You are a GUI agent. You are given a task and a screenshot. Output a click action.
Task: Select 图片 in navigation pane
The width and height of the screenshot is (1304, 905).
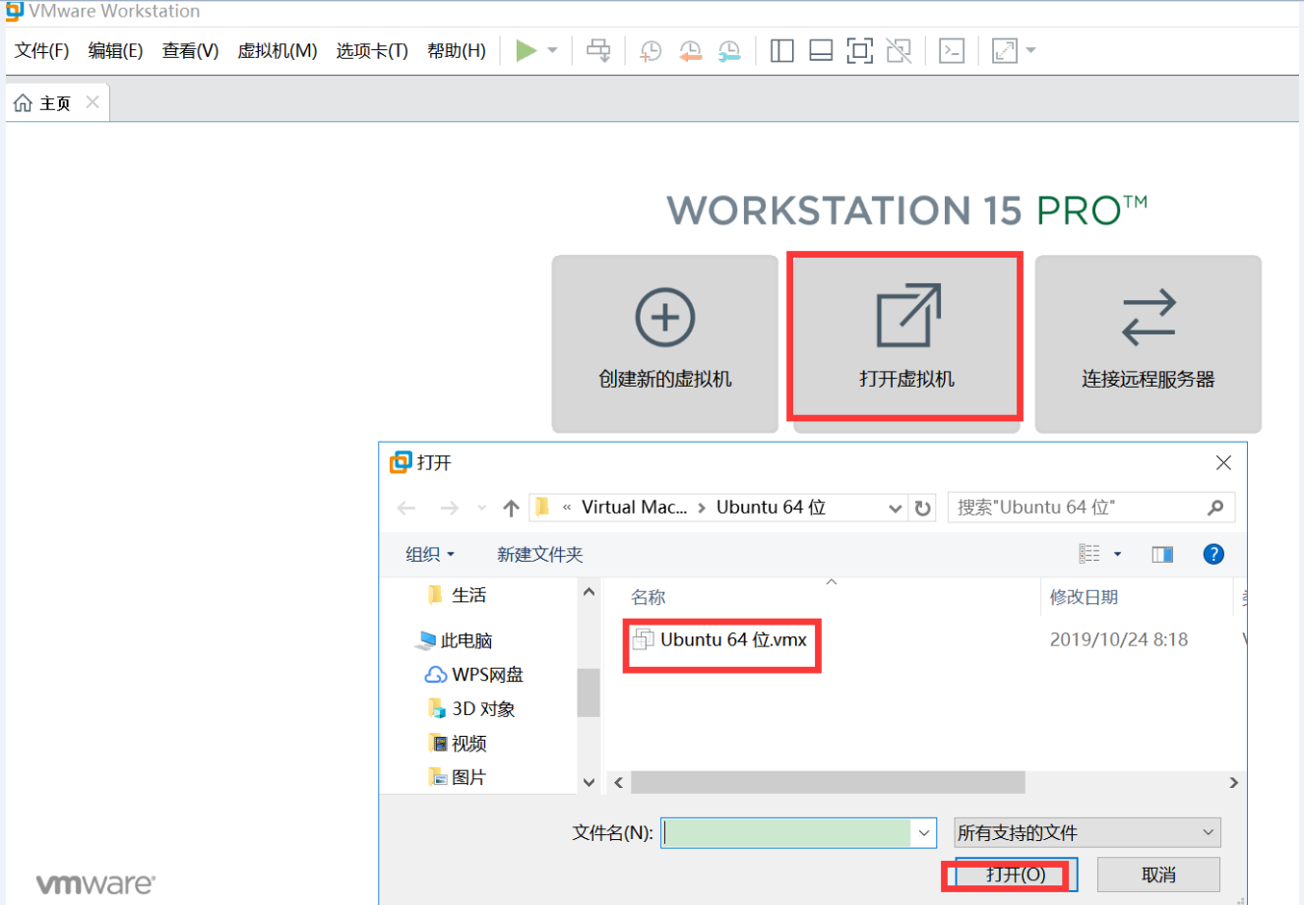coord(459,777)
